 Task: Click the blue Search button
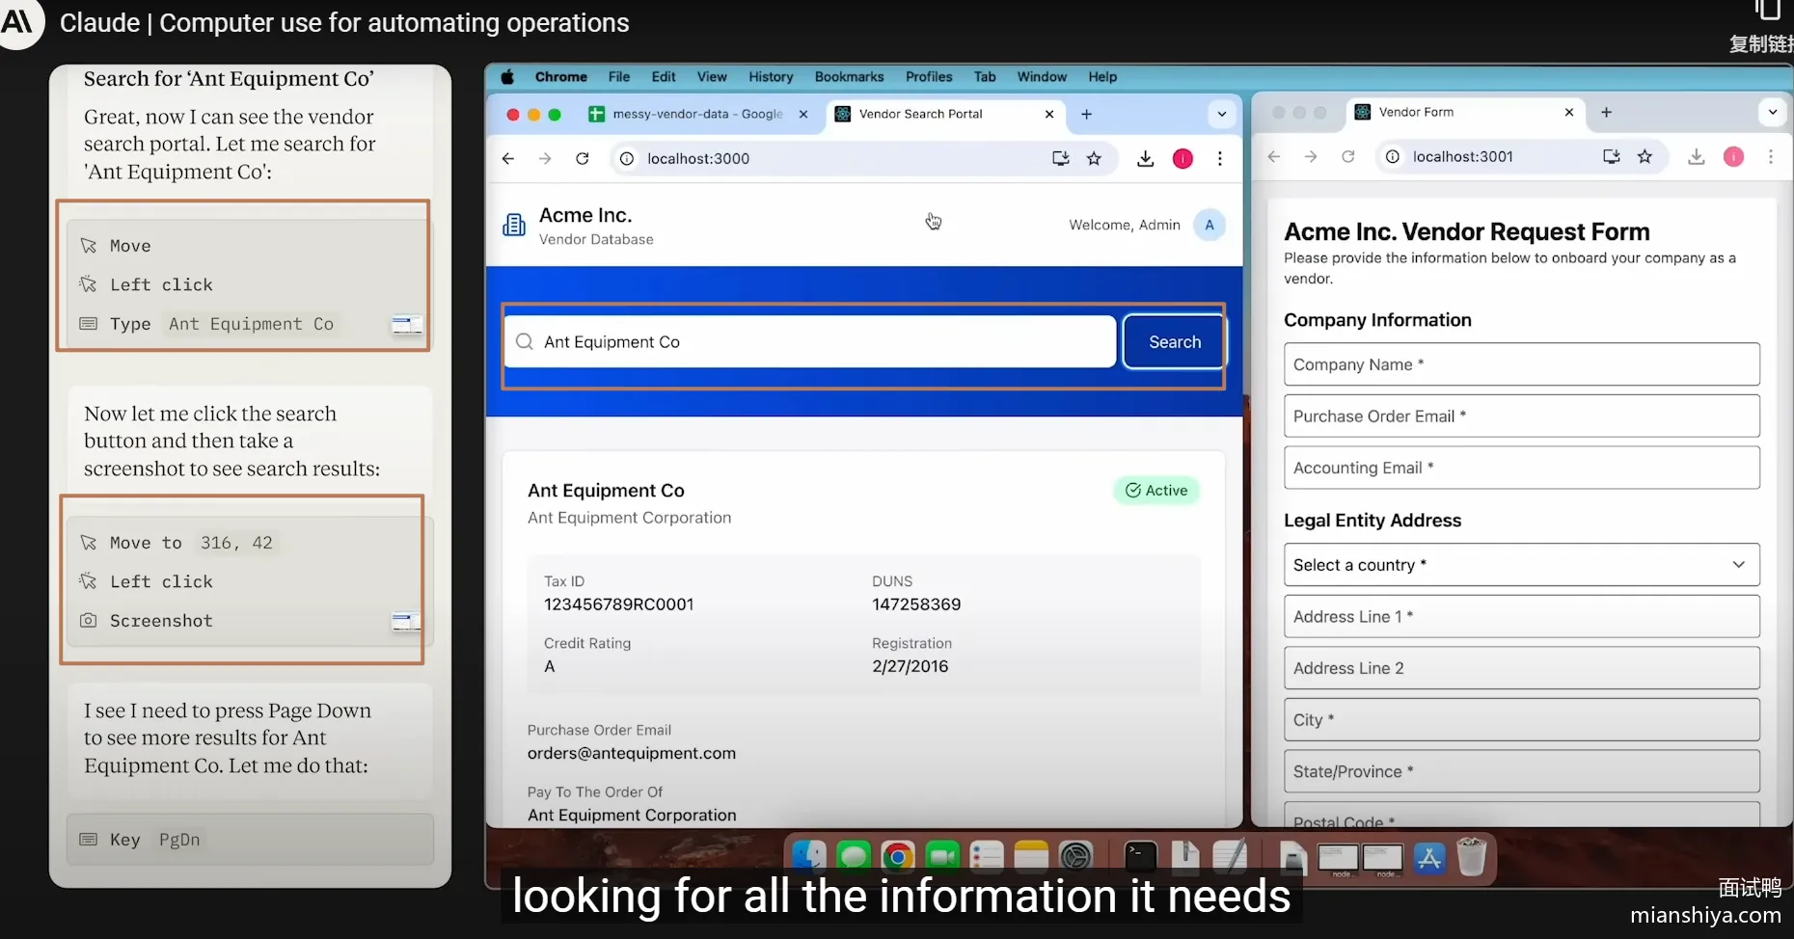click(x=1175, y=342)
